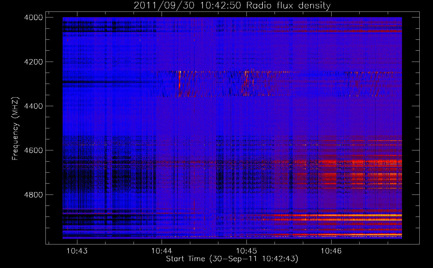This screenshot has height=268, width=433.
Task: Click the 'Start Time (30-Sep-11 10:42:43)' axis label
Action: point(232,259)
